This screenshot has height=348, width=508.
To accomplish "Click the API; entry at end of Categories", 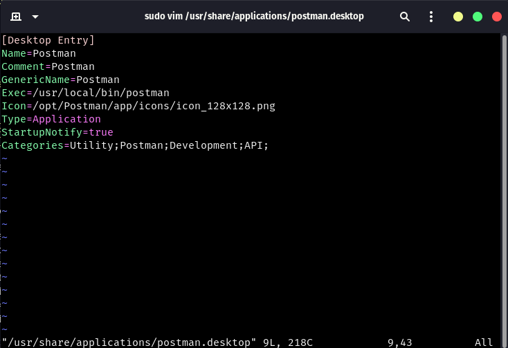I will tap(256, 145).
